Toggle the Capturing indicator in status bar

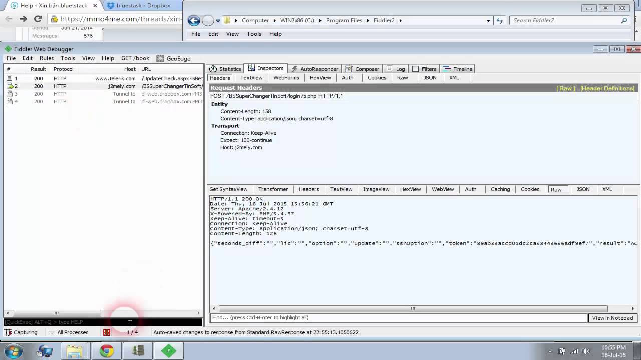21,332
